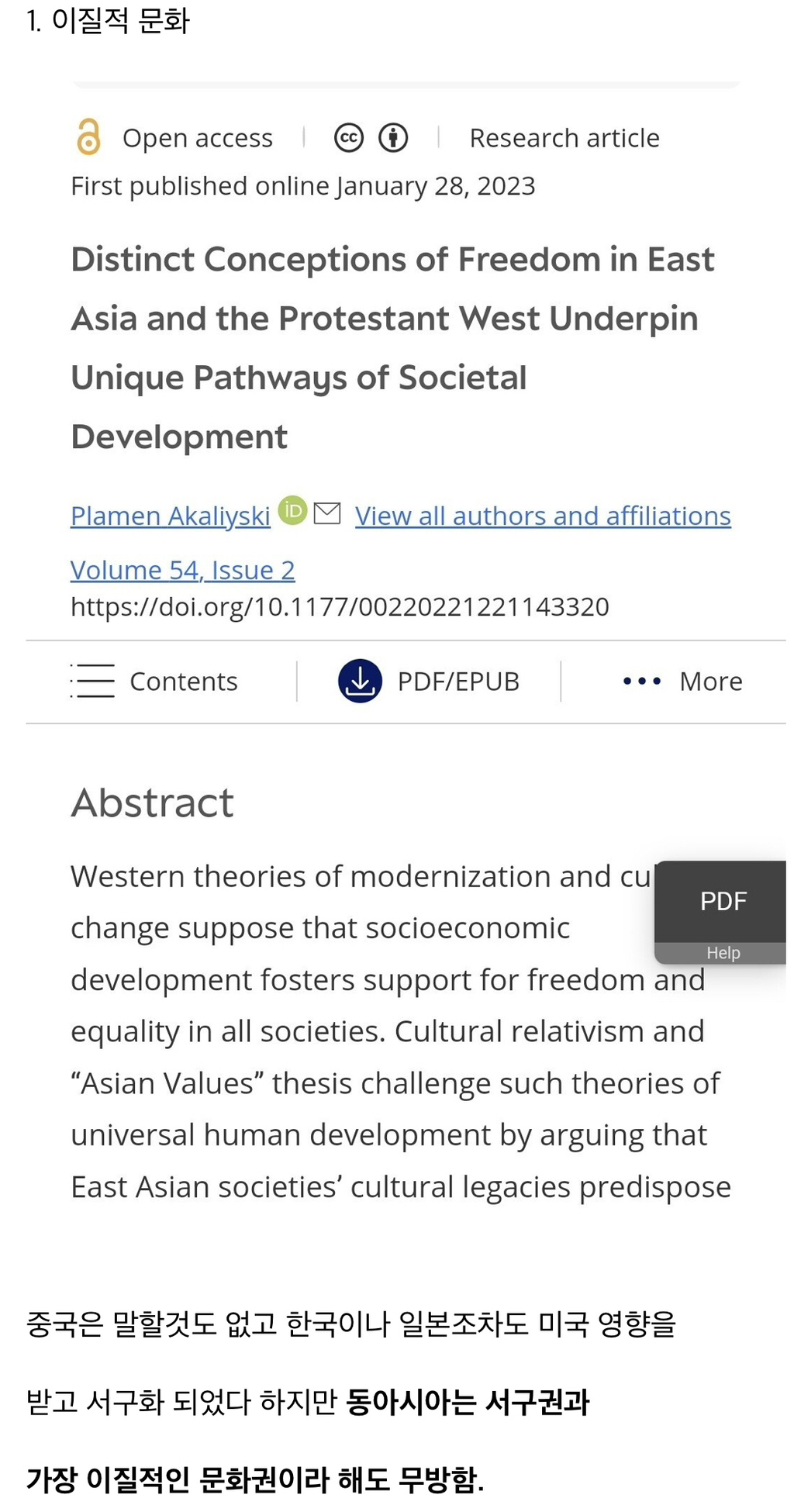Open the Plamen Akaliyski author link
The height and width of the screenshot is (1505, 794).
click(x=171, y=516)
